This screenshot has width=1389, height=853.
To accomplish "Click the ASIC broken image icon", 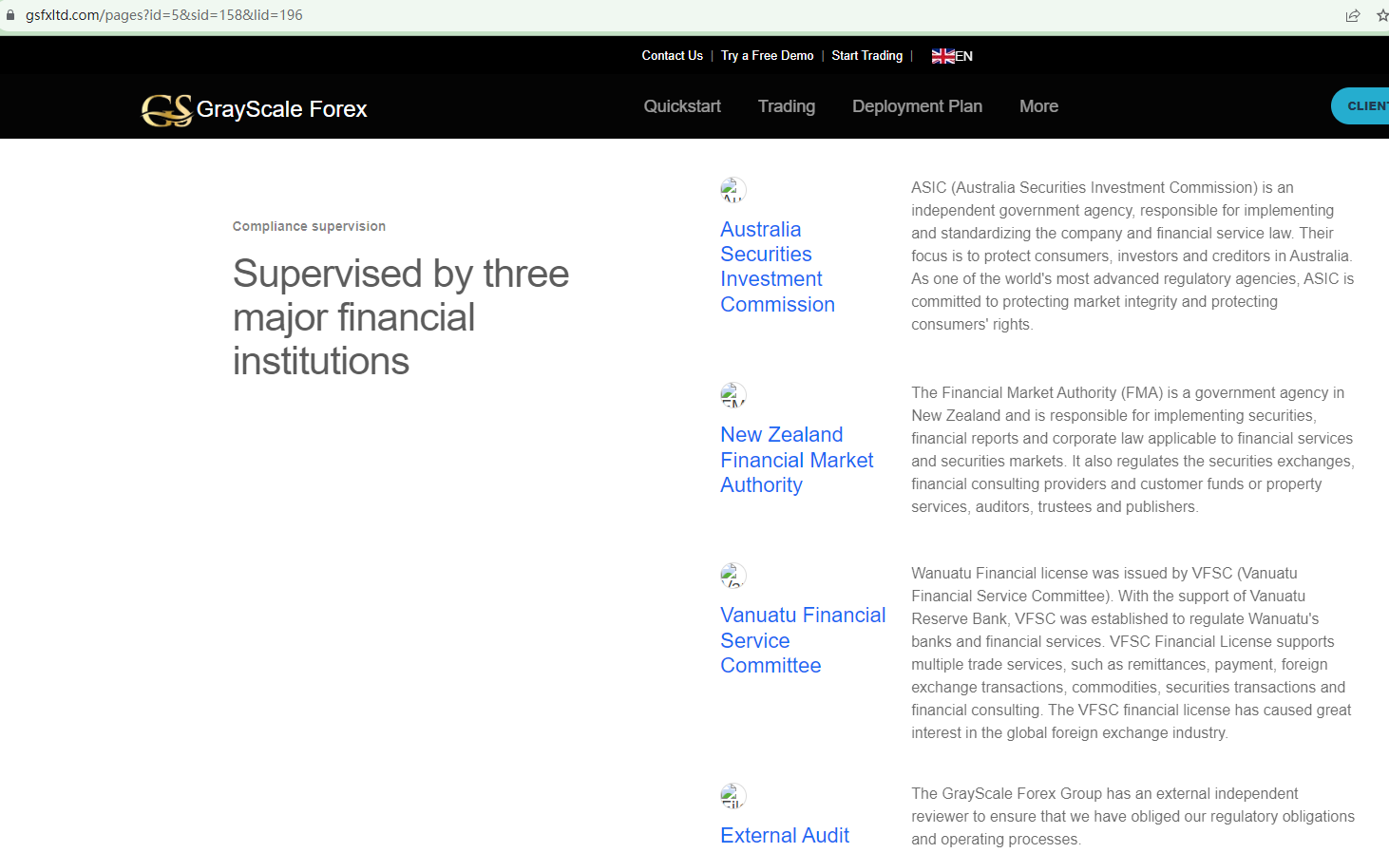I will (x=733, y=190).
